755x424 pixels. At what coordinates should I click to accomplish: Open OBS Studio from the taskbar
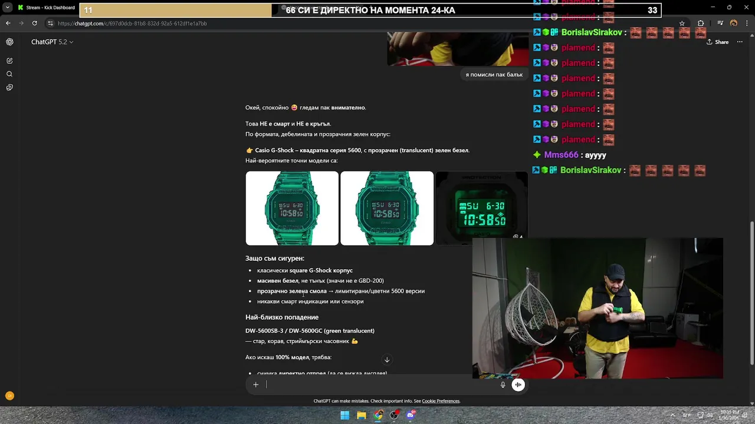pyautogui.click(x=395, y=415)
